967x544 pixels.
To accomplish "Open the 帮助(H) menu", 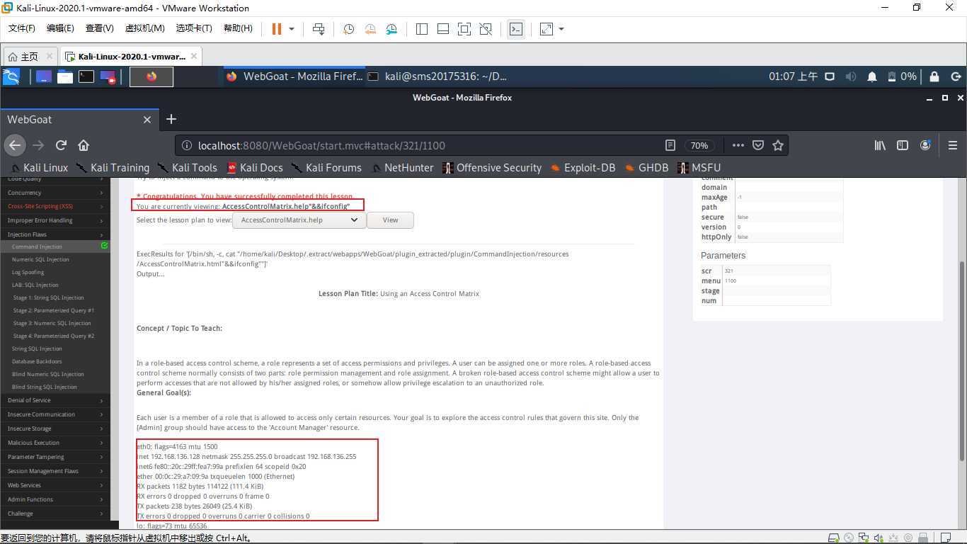I will click(x=238, y=28).
